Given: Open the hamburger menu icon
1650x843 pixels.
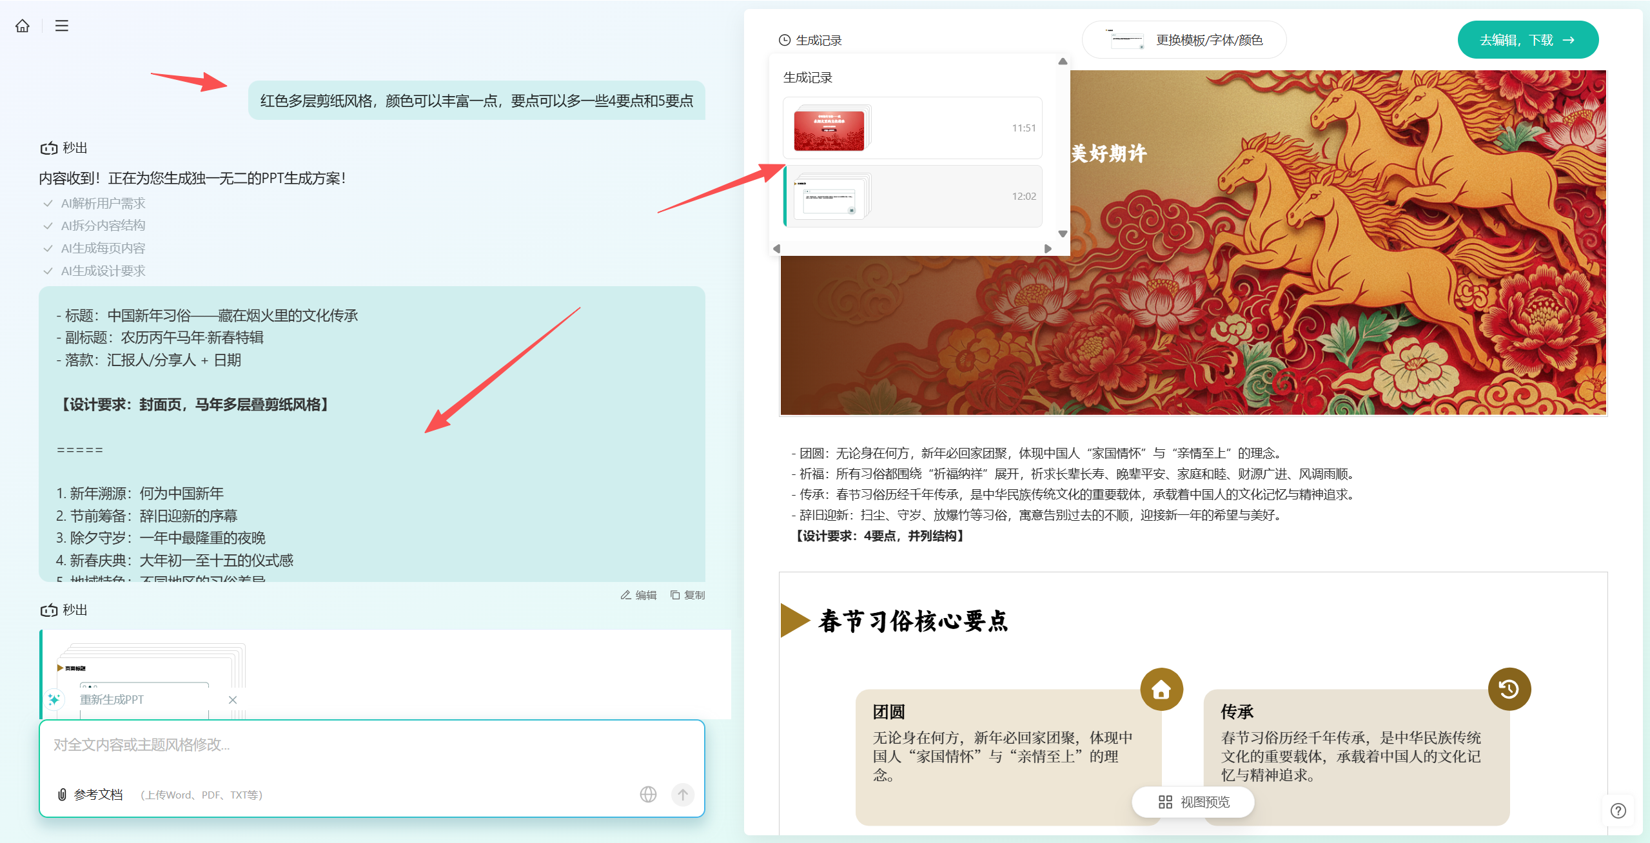Looking at the screenshot, I should tap(62, 26).
